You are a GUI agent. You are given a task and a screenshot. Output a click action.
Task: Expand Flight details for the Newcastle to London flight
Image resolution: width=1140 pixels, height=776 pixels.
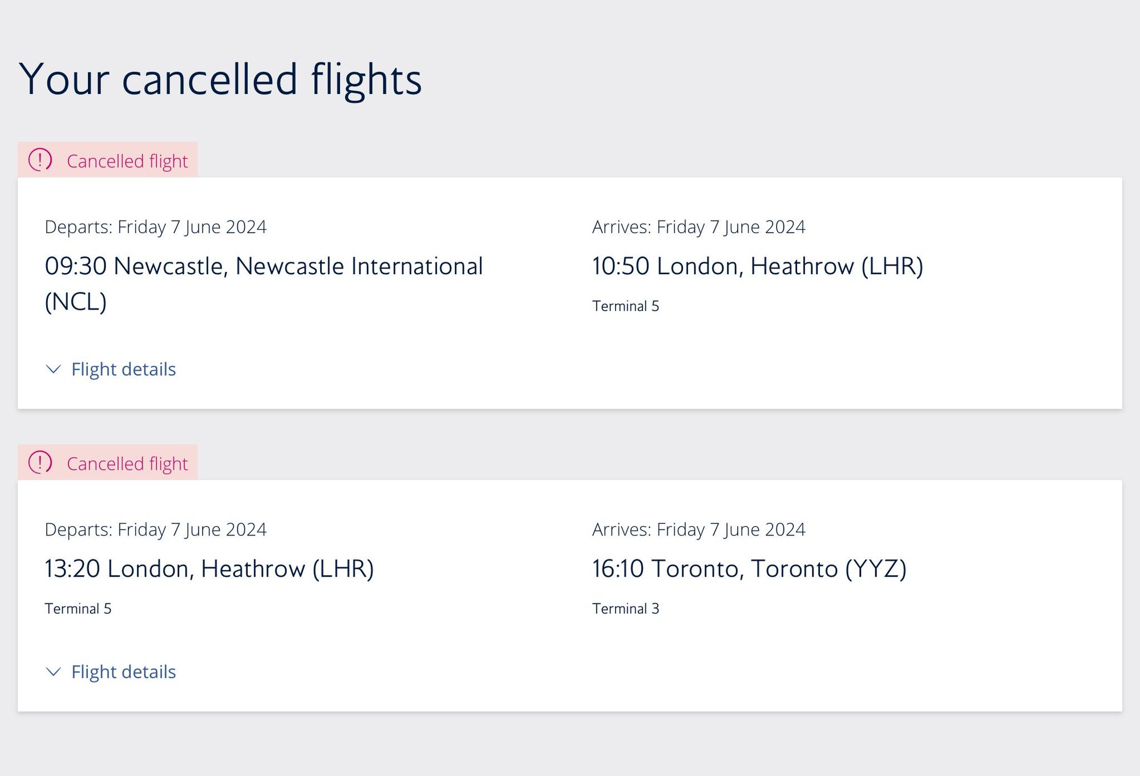123,369
